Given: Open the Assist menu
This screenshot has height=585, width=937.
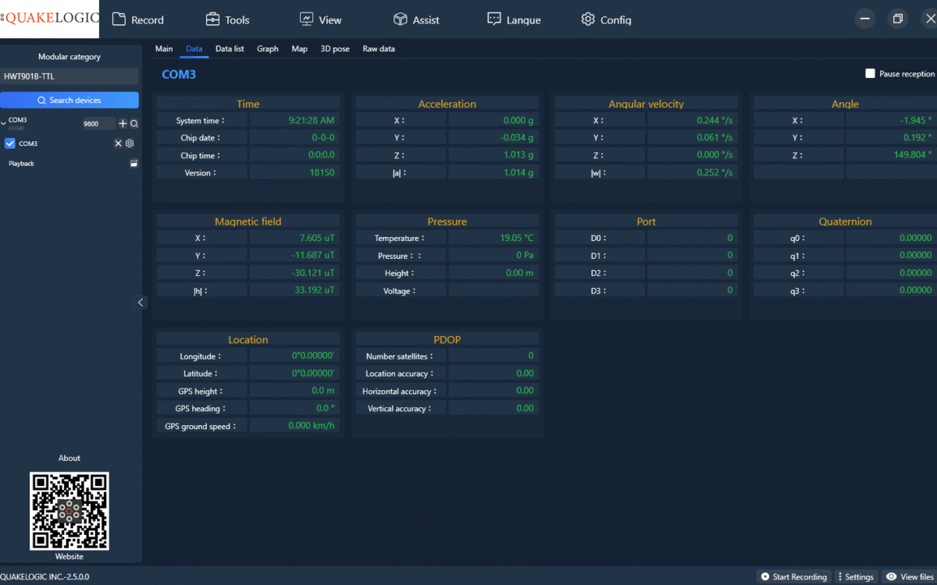Looking at the screenshot, I should (x=416, y=19).
